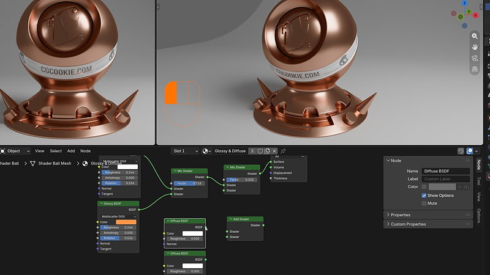Click Rotation 0.536 slider in orange Glossy BSDF
490x275 pixels.
point(118,238)
